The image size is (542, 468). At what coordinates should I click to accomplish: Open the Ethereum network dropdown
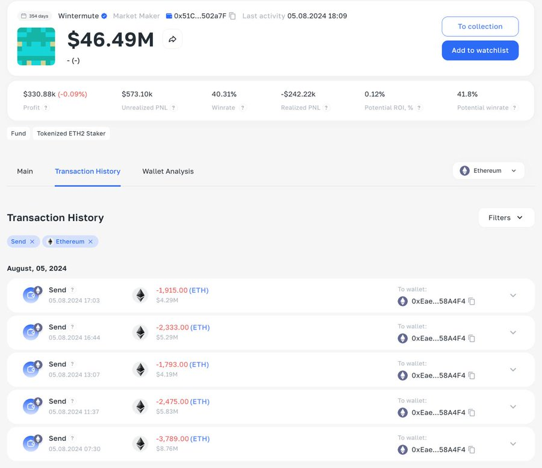pyautogui.click(x=488, y=170)
